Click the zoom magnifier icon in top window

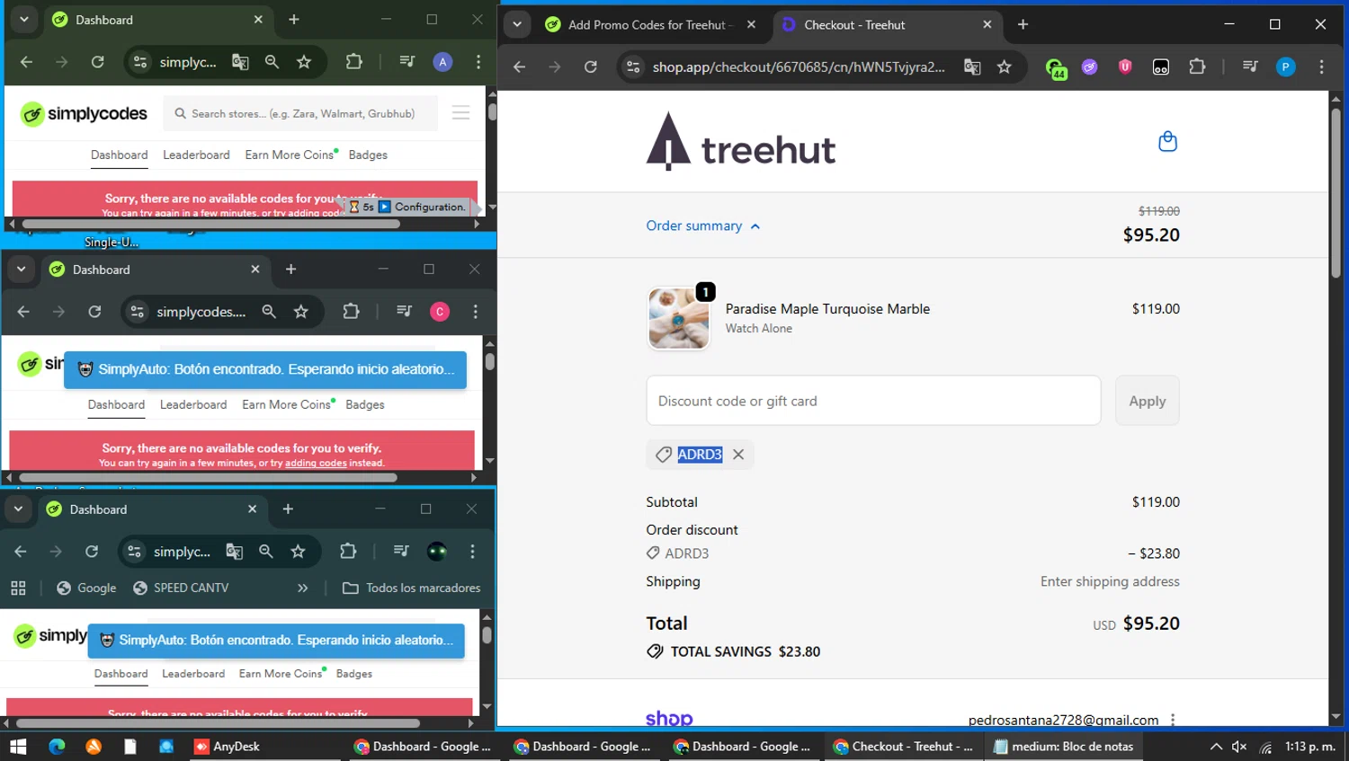click(272, 62)
